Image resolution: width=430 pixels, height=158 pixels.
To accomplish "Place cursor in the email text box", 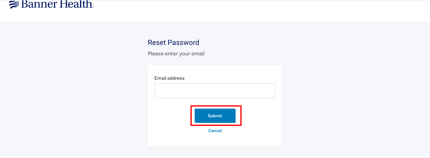I will pos(215,91).
